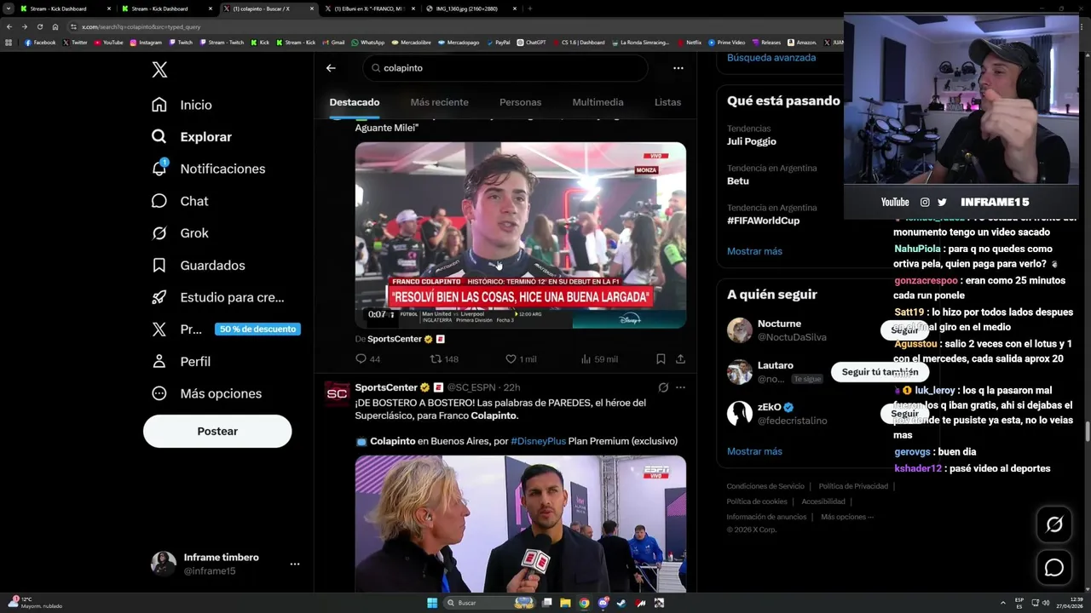Expand Más opciones in the sidebar
The height and width of the screenshot is (613, 1091).
tap(206, 393)
